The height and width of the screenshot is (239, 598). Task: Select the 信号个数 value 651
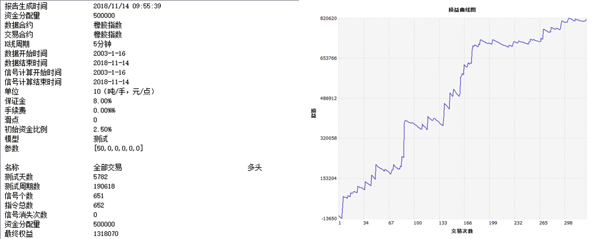99,196
